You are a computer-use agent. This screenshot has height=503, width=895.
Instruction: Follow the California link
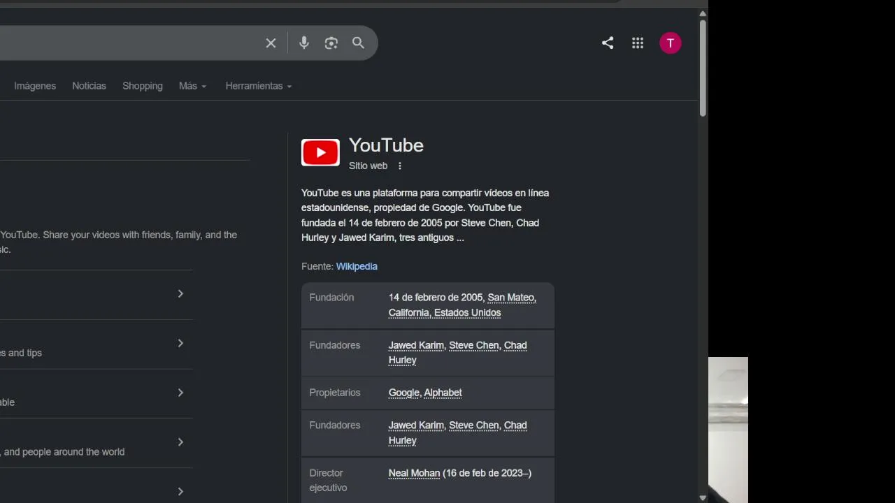pos(409,313)
